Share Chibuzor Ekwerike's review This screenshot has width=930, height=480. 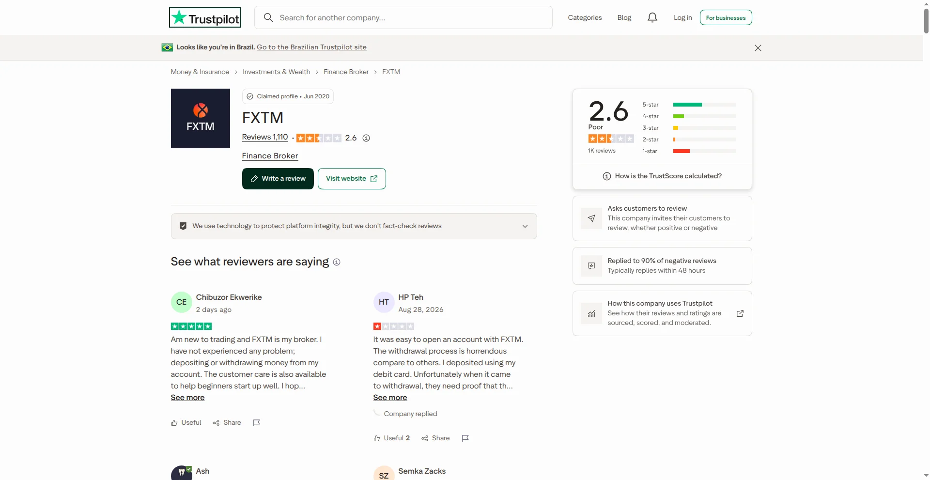(227, 423)
